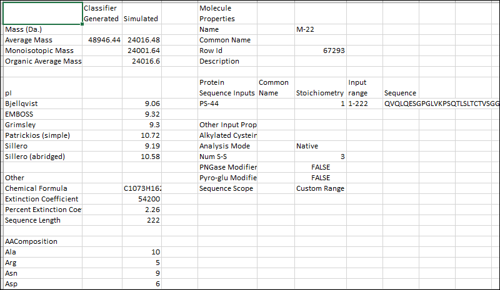Image resolution: width=500 pixels, height=290 pixels.
Task: Select the Patrickios (simple) value 10.72
Action: [141, 135]
